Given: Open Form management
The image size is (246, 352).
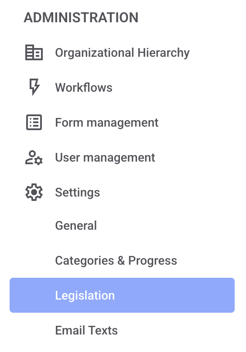Looking at the screenshot, I should [x=122, y=123].
